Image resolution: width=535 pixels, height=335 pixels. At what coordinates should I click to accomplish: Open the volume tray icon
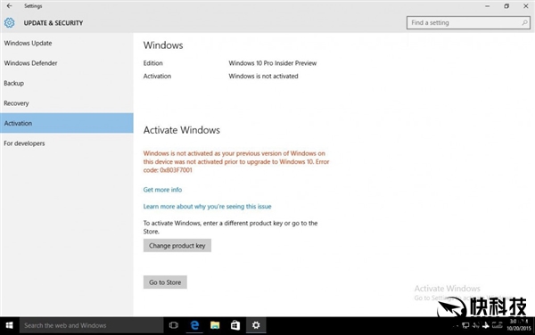coord(475,325)
